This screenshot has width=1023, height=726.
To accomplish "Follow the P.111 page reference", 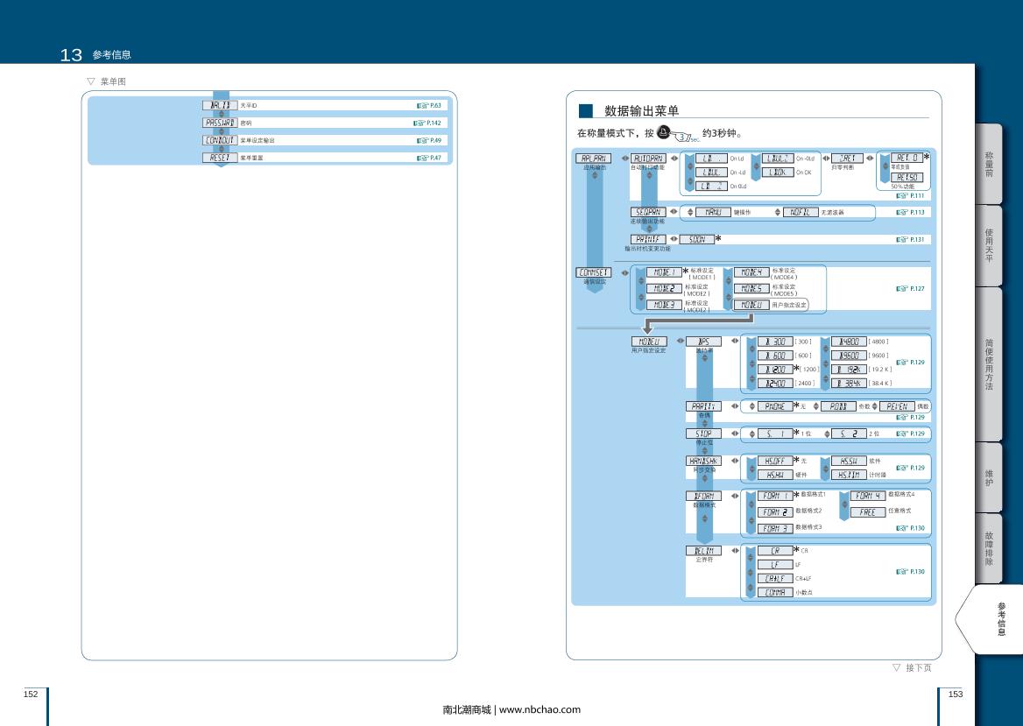I will (912, 196).
